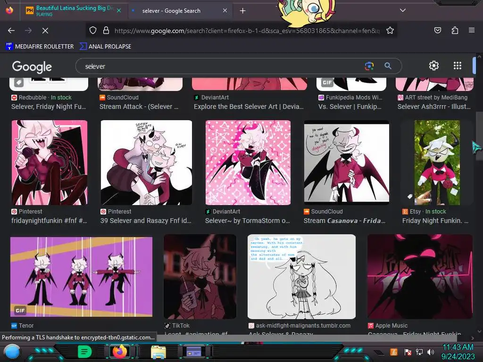Open the Windows Start orb

pyautogui.click(x=12, y=352)
